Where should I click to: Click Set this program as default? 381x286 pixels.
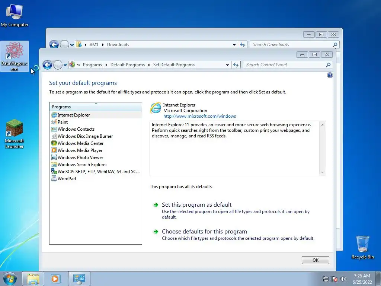196,204
